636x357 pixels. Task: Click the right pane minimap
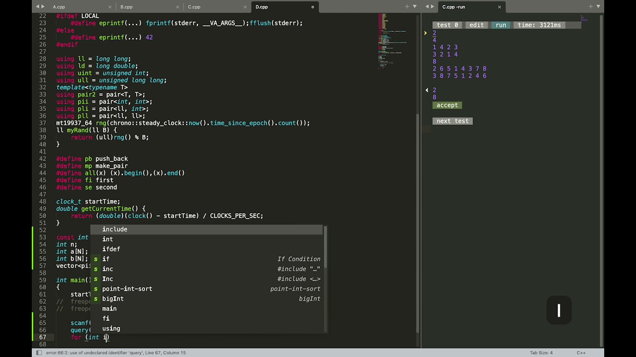[584, 18]
